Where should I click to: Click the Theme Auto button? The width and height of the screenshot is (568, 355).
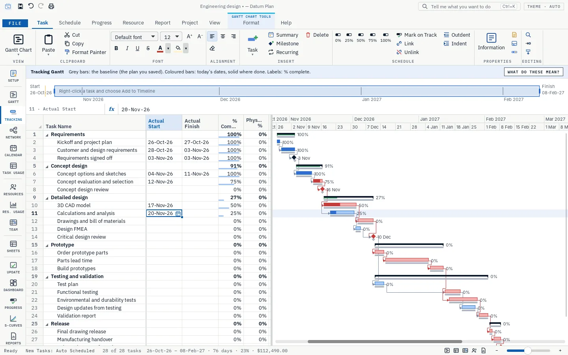[544, 7]
